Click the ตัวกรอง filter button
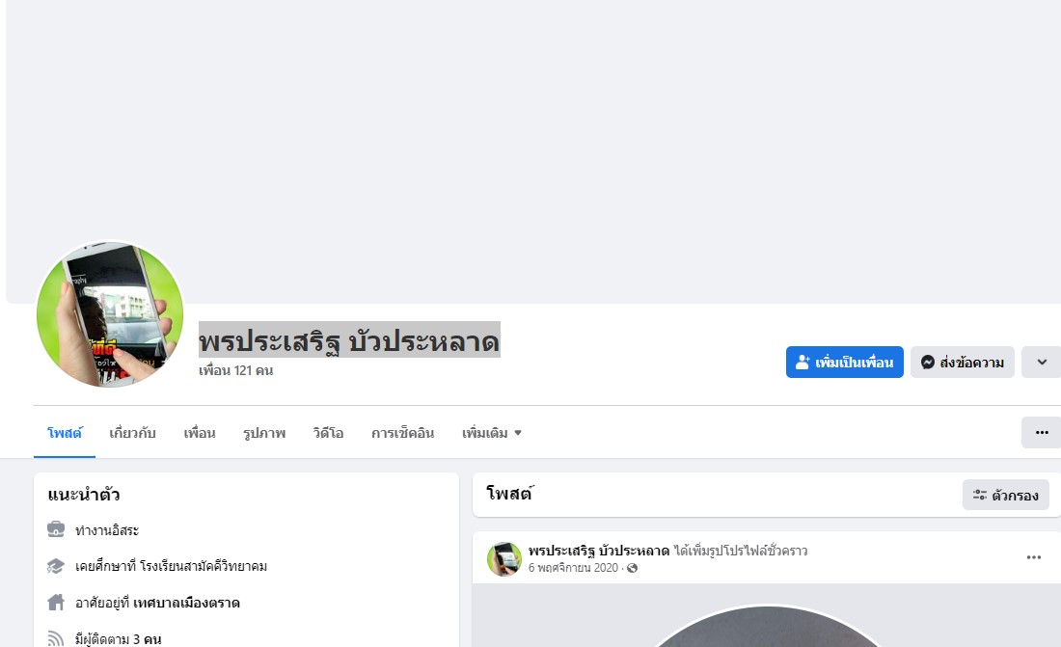The image size is (1061, 647). (x=1005, y=495)
